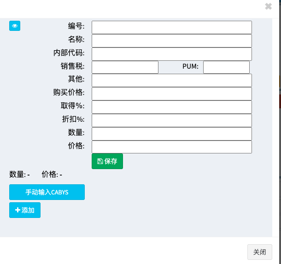The image size is (281, 264).
Task: Click the 其他 text field
Action: pyautogui.click(x=171, y=81)
